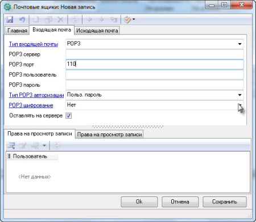Click the POP3 пароль input field
Screen dimensions: 256x222
tap(155, 85)
